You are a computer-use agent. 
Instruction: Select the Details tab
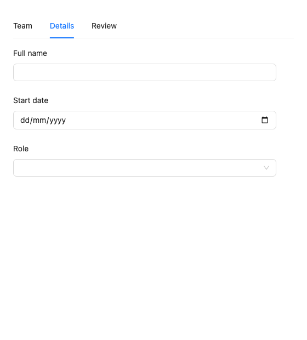[x=62, y=26]
